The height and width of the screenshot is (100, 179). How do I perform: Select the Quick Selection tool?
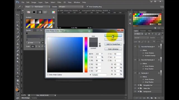pos(18,26)
